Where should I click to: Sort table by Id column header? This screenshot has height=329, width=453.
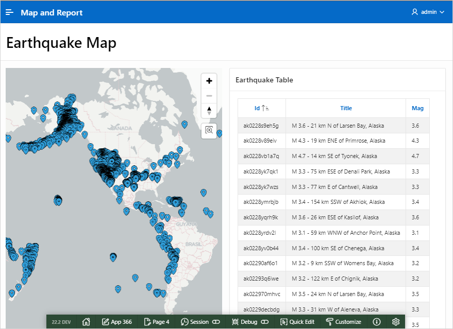(x=257, y=108)
